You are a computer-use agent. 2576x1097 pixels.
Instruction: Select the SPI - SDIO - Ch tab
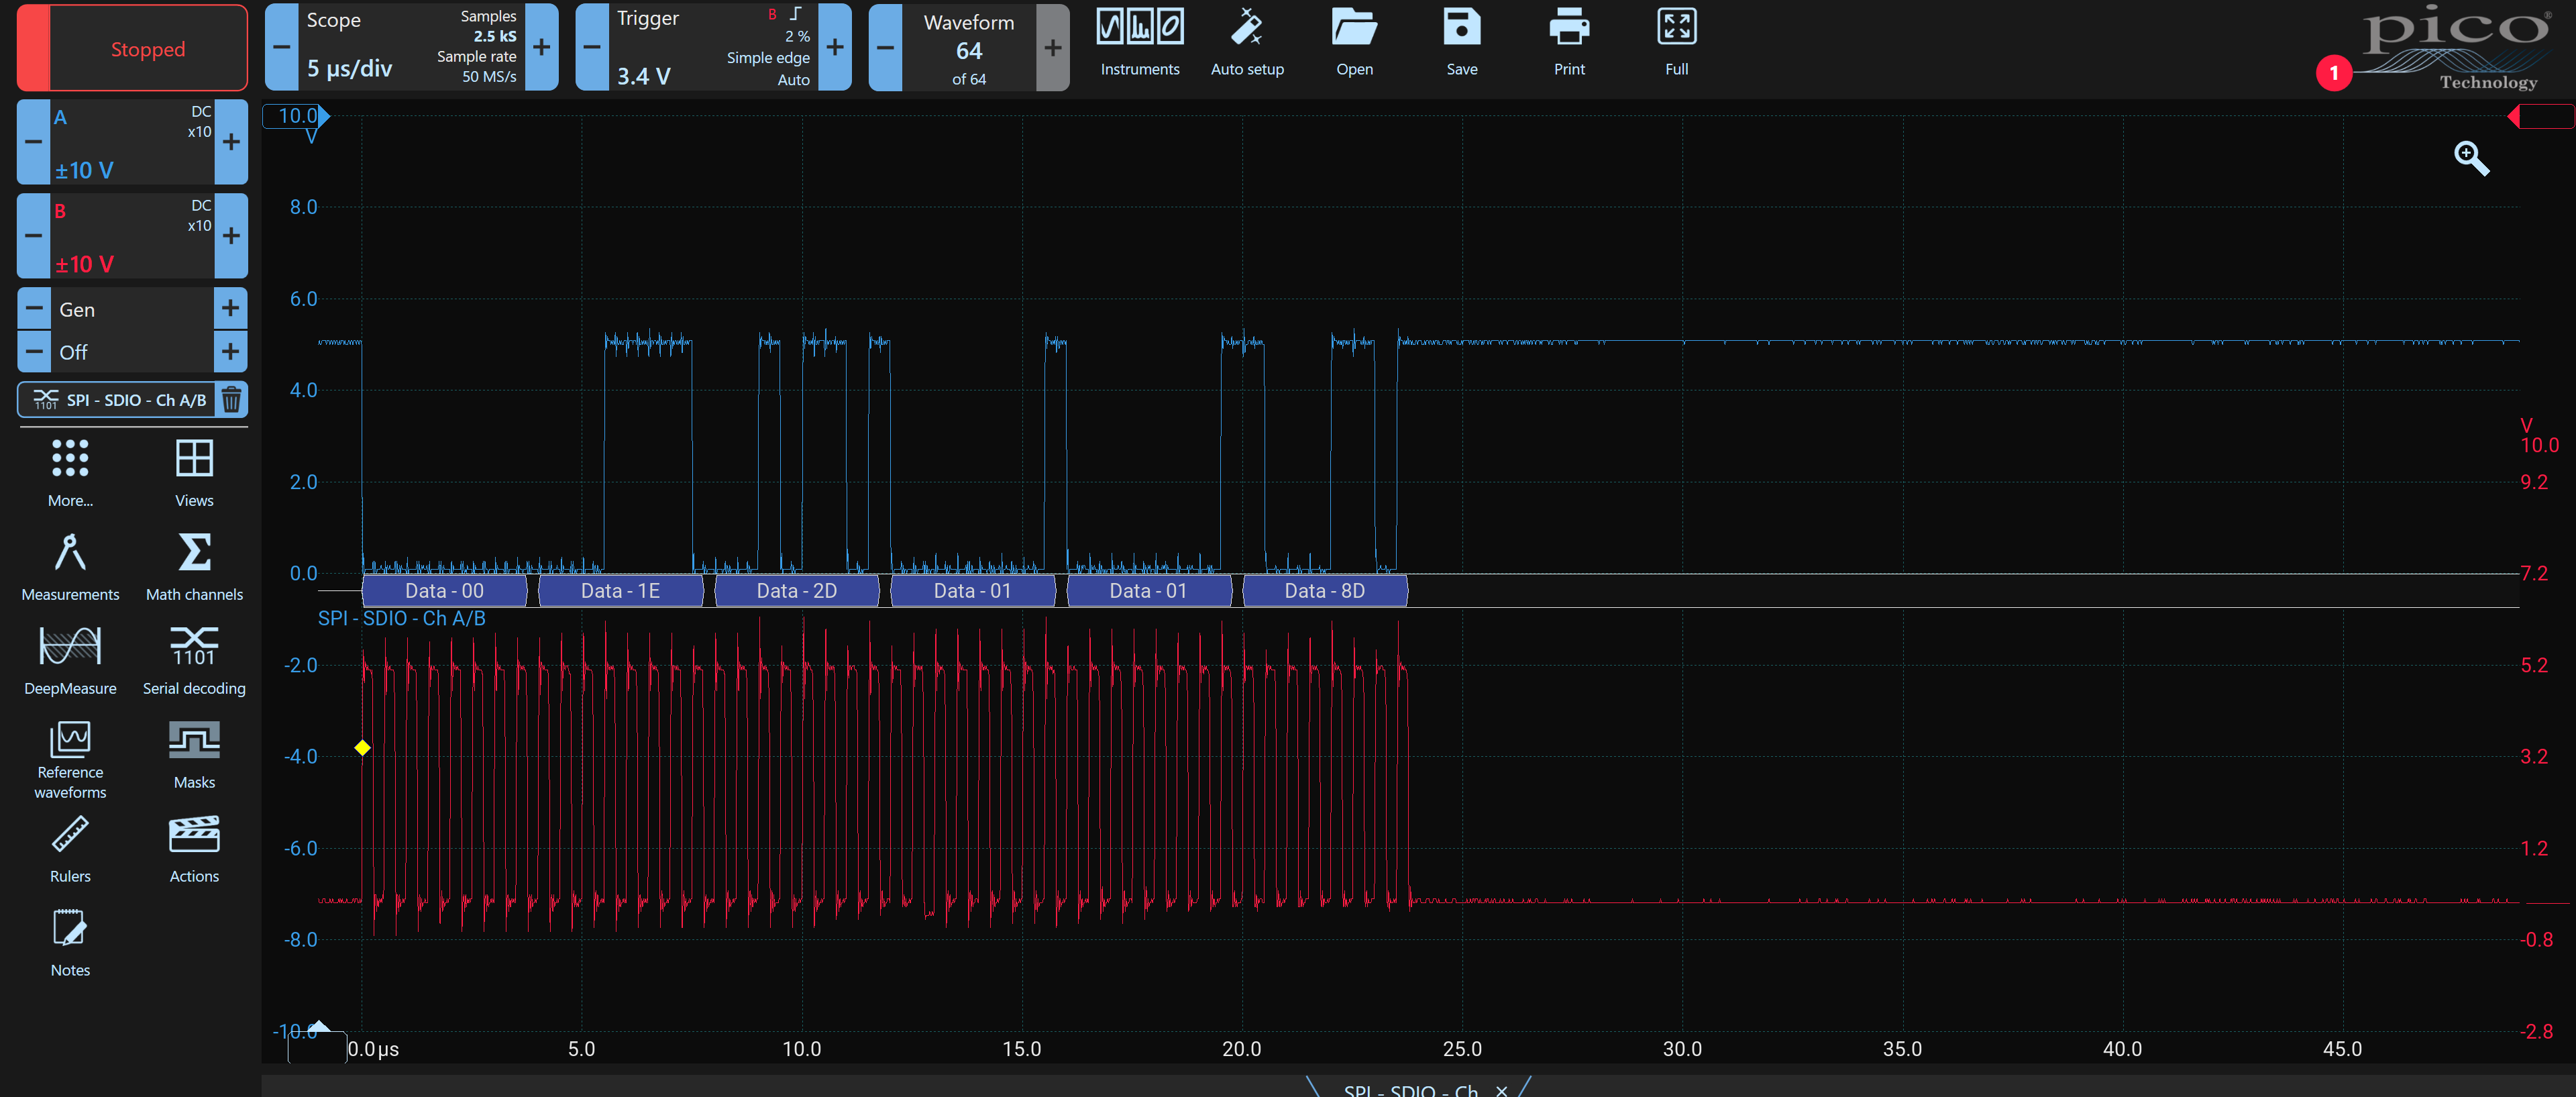[x=1410, y=1090]
